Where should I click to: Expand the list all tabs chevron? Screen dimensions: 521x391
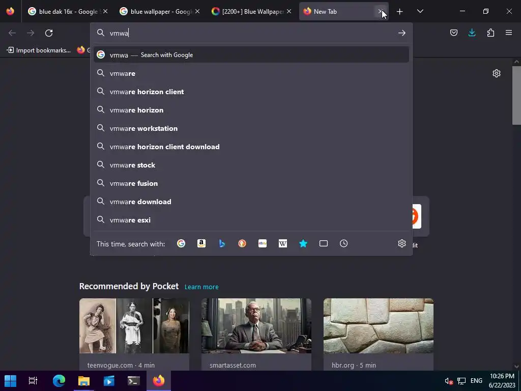tap(420, 11)
